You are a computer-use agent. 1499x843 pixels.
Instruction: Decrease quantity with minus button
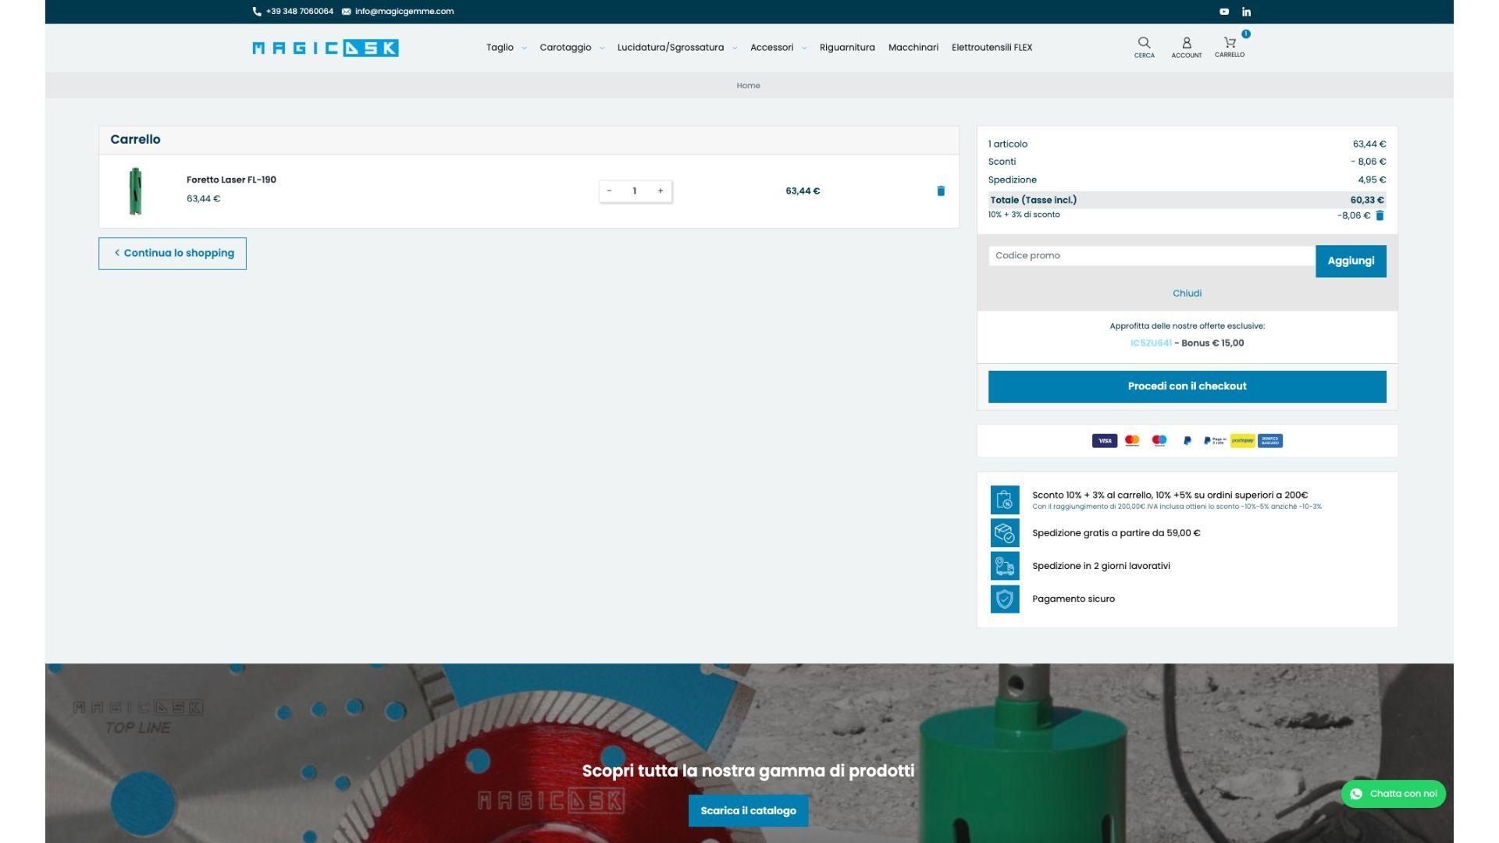coord(609,191)
